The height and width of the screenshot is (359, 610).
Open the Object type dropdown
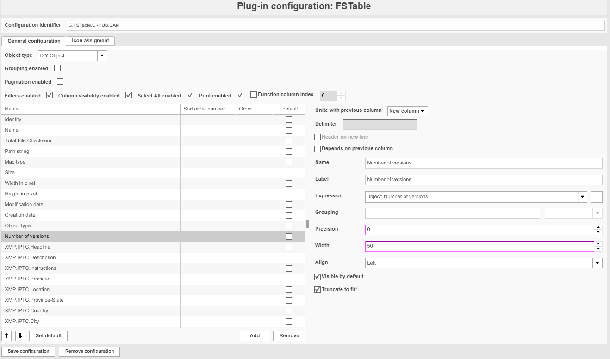102,55
